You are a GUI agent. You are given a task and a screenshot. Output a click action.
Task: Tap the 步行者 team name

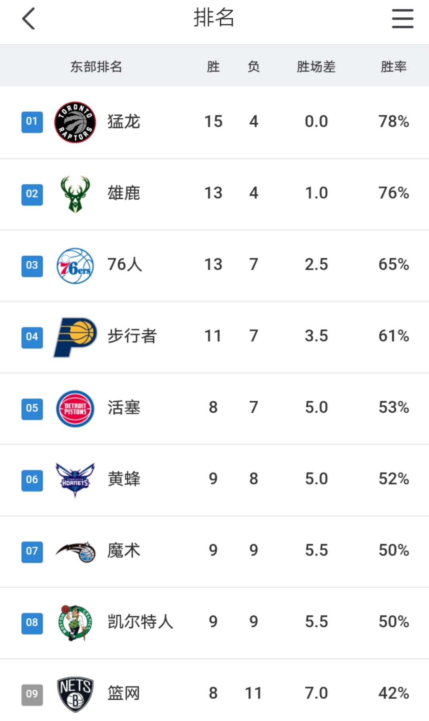132,336
